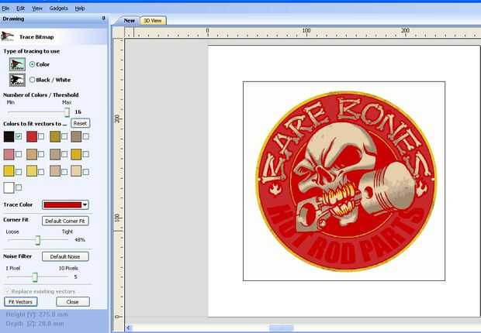Click the Default Corner Fit button

click(65, 221)
